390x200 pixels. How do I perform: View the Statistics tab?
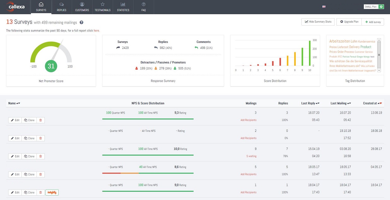tap(123, 7)
